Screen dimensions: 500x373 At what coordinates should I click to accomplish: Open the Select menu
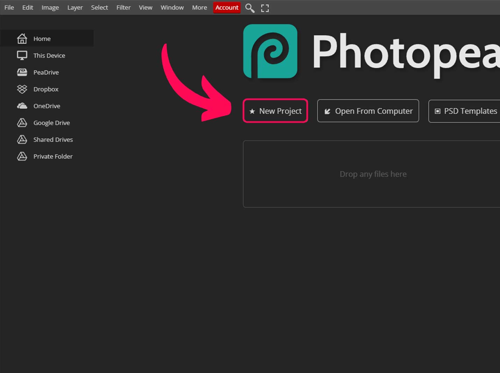click(x=99, y=7)
